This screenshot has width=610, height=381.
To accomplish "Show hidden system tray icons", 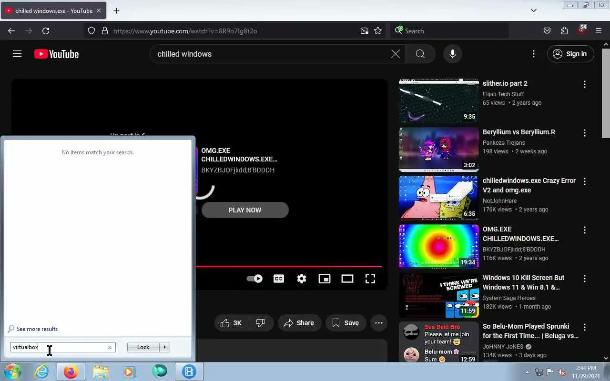I will 527,372.
